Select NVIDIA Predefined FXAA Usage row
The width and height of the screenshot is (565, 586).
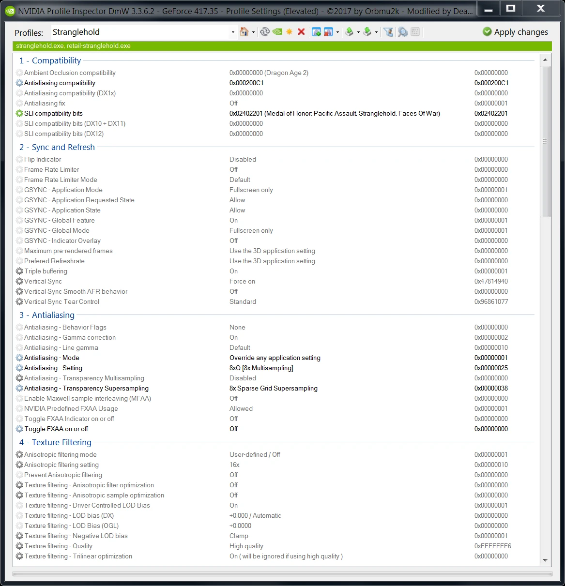click(276, 408)
